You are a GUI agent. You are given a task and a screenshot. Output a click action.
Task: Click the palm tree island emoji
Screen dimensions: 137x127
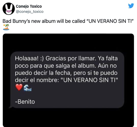point(6,27)
